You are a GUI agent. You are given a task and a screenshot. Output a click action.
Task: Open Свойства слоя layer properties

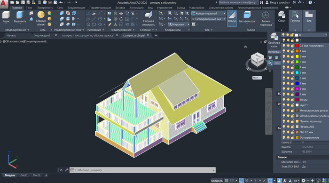click(274, 40)
